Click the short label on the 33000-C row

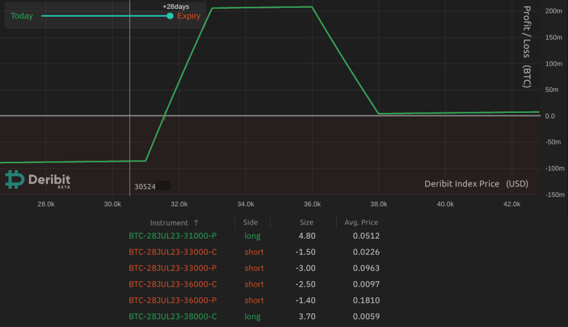pyautogui.click(x=253, y=252)
